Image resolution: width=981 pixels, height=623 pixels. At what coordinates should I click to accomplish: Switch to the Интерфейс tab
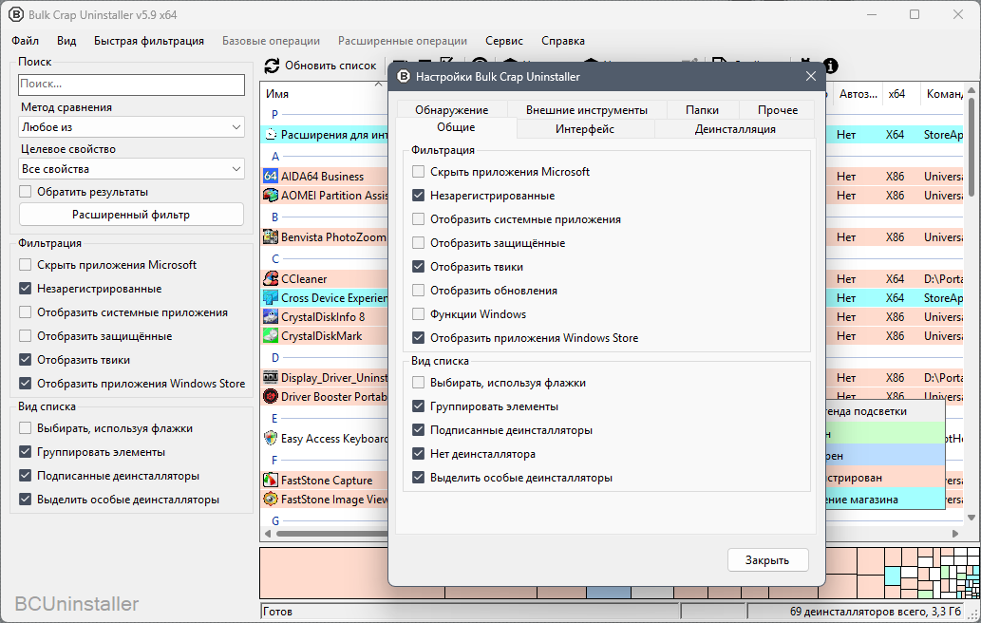[585, 129]
